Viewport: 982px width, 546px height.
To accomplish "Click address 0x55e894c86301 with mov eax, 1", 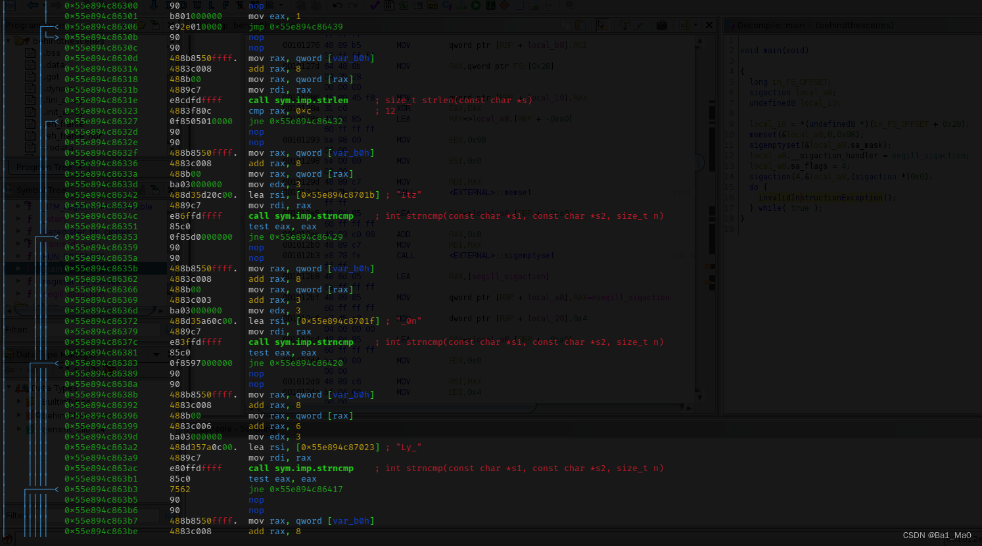I will coord(101,16).
